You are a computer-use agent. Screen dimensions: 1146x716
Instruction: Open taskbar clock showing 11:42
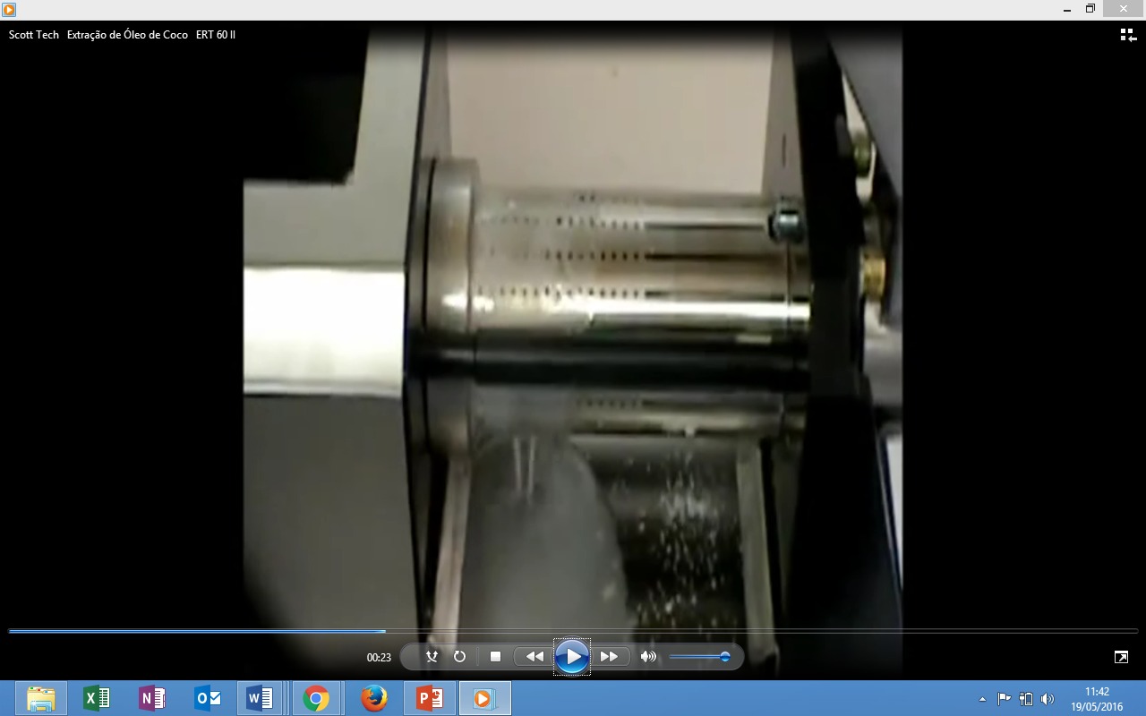(1096, 699)
